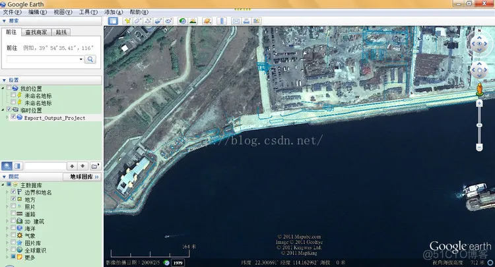495x267 pixels.
Task: Click the search magnifier button
Action: pos(90,59)
